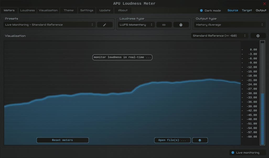Click the -12.00 scale value
The height and width of the screenshot is (158, 269).
tap(252, 67)
